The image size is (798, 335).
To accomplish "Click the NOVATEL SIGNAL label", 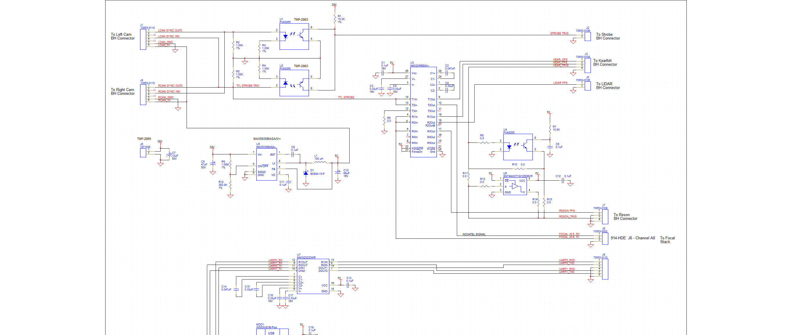I will click(474, 234).
